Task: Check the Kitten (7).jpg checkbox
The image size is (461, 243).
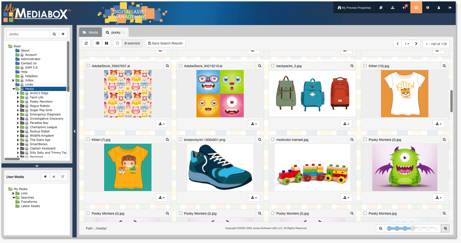Action: pyautogui.click(x=88, y=139)
